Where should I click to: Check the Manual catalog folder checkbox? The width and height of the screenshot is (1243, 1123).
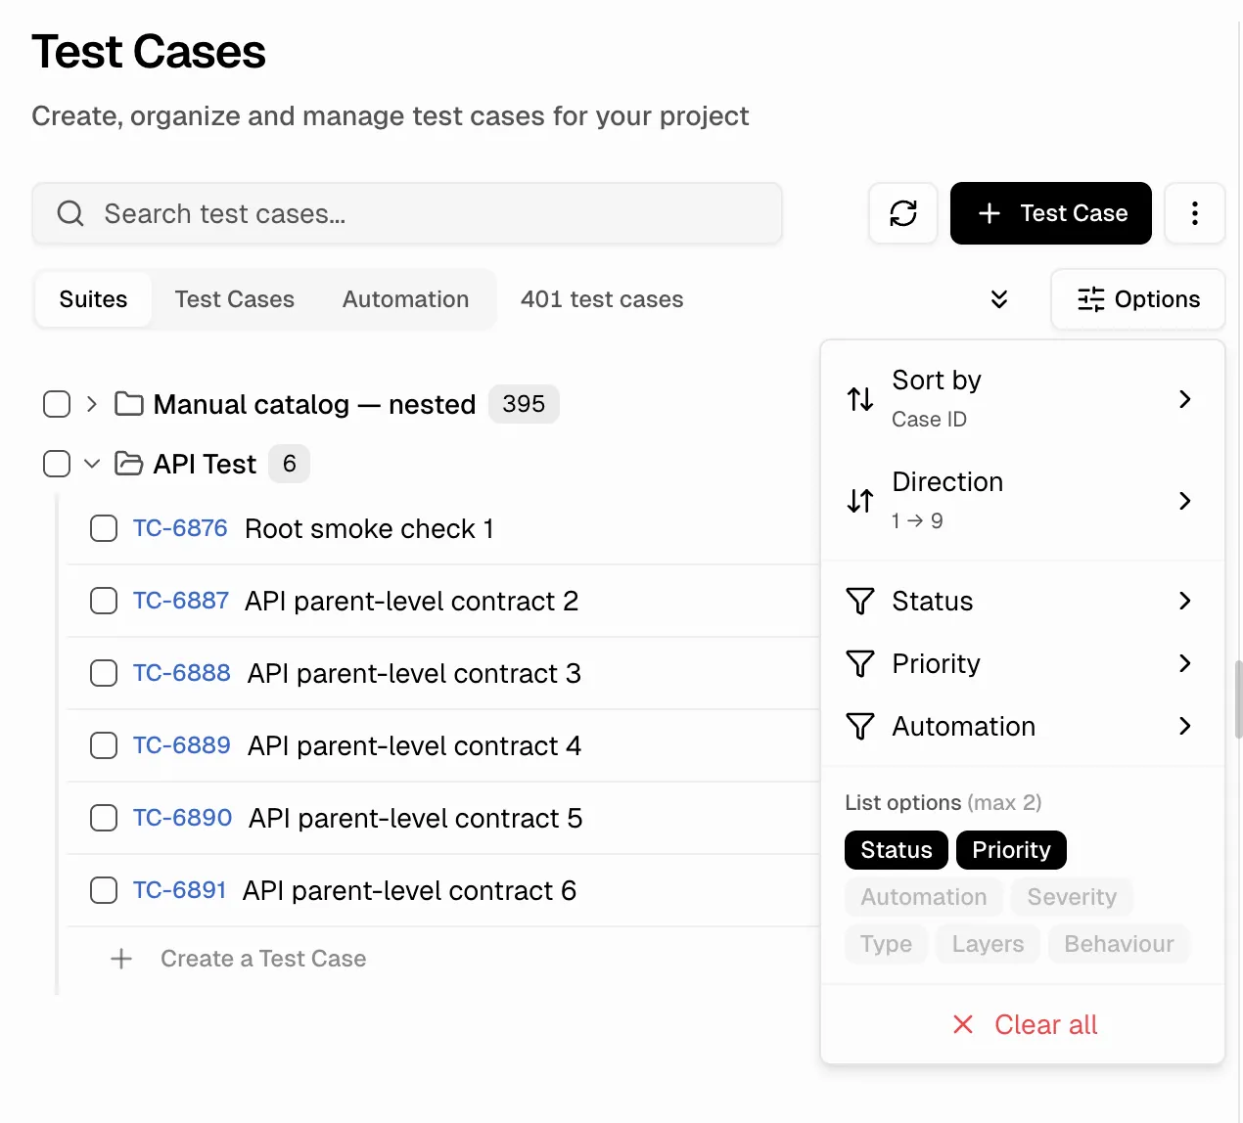coord(57,404)
